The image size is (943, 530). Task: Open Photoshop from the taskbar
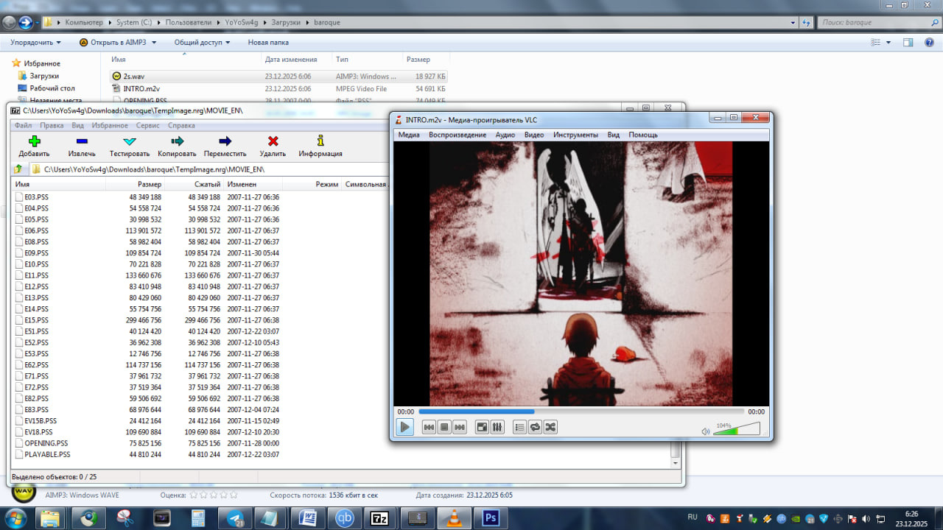point(491,518)
